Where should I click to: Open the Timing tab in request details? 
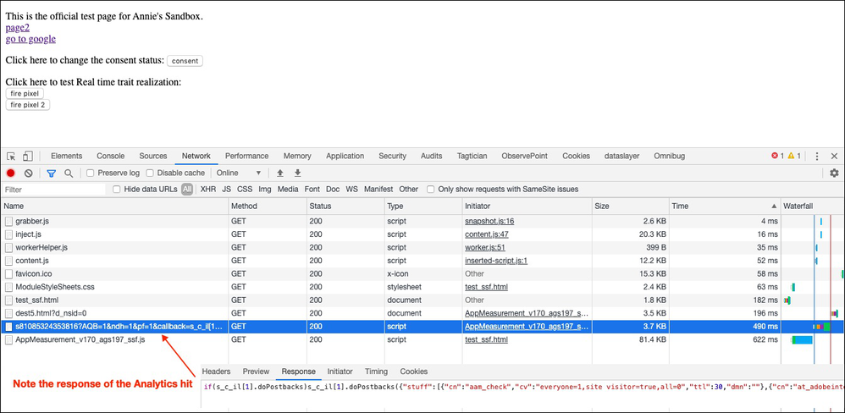point(376,372)
